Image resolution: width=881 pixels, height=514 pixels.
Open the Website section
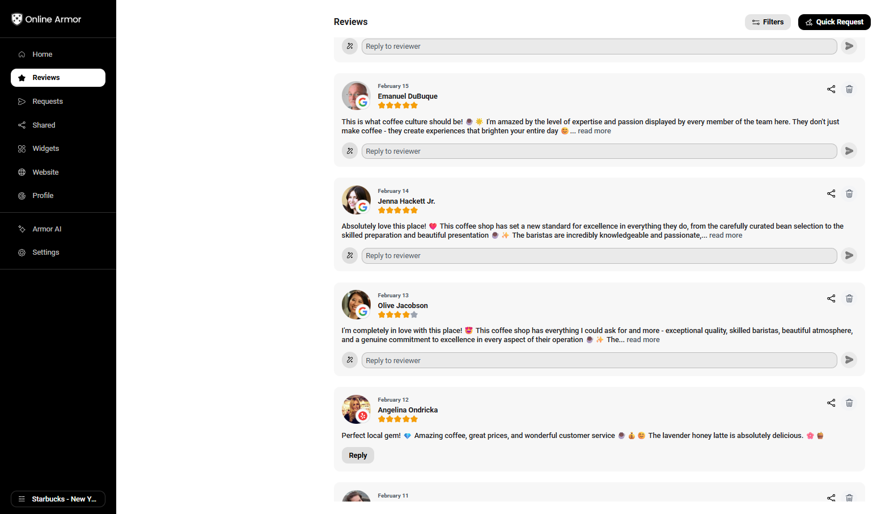[x=45, y=172]
